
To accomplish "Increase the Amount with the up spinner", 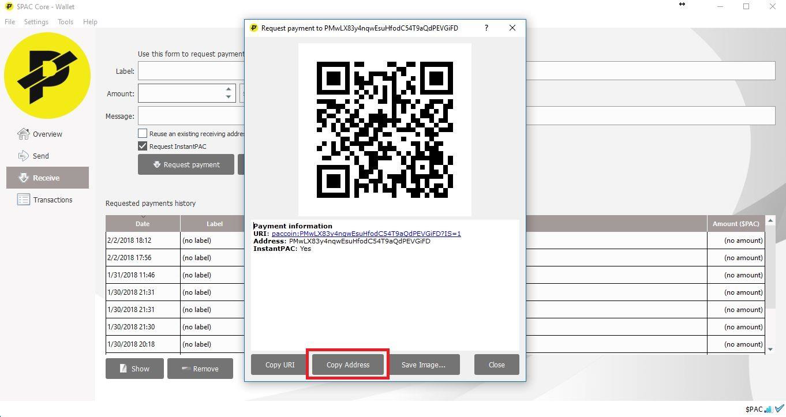I will pos(228,89).
